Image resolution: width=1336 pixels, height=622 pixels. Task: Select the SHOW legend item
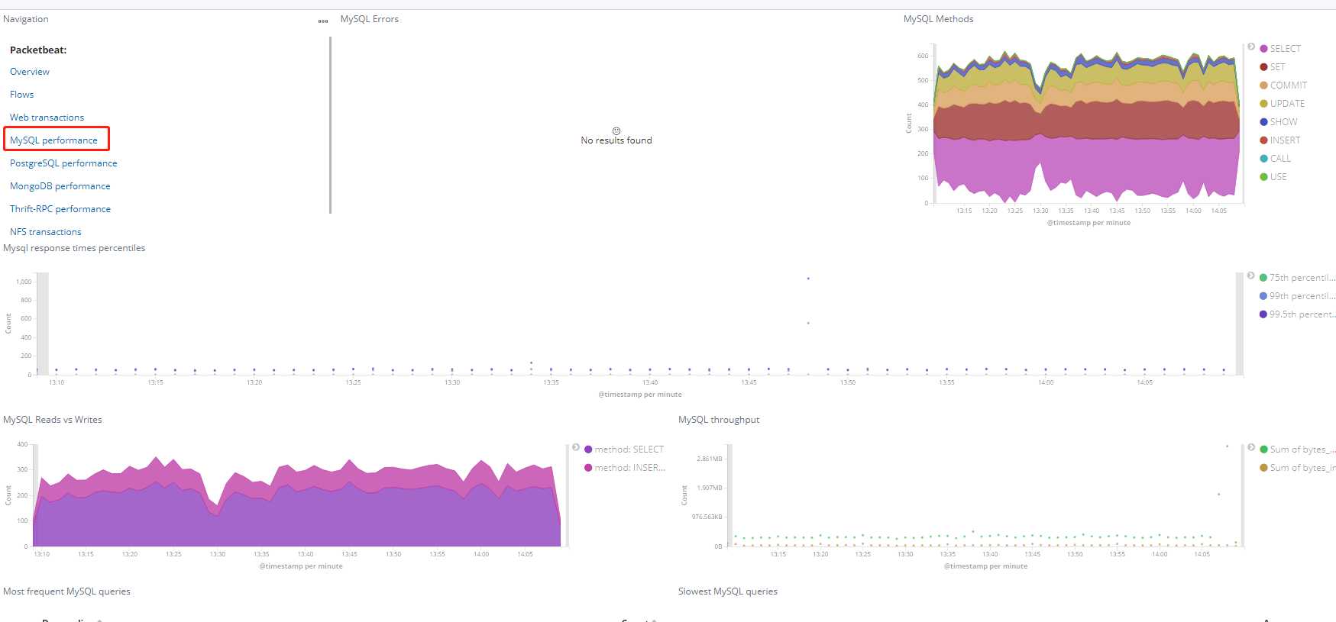[1279, 122]
